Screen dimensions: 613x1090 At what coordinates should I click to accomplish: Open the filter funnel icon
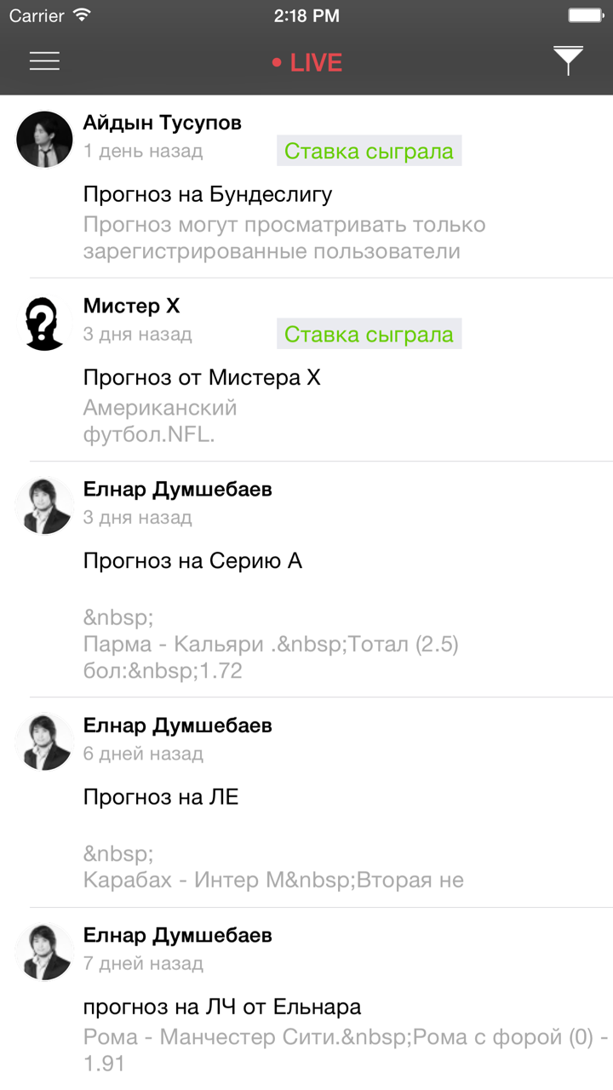pos(568,60)
